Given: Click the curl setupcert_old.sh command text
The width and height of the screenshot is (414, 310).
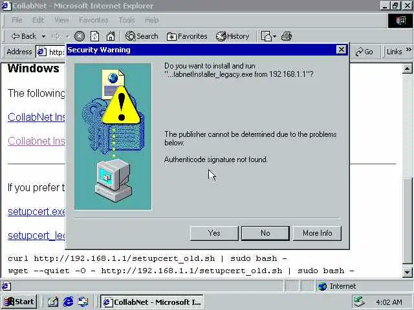Looking at the screenshot, I should click(x=147, y=258).
